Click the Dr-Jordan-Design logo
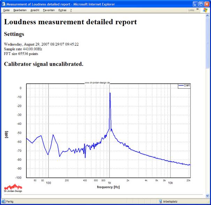Image resolution: width=211 pixels, height=205 pixels. tap(13, 188)
